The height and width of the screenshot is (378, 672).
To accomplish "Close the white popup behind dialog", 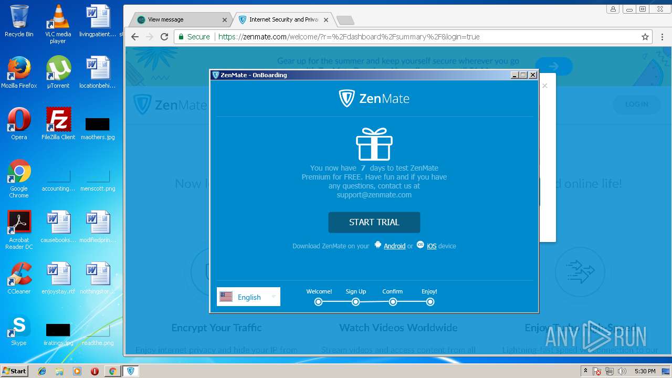I will (544, 86).
